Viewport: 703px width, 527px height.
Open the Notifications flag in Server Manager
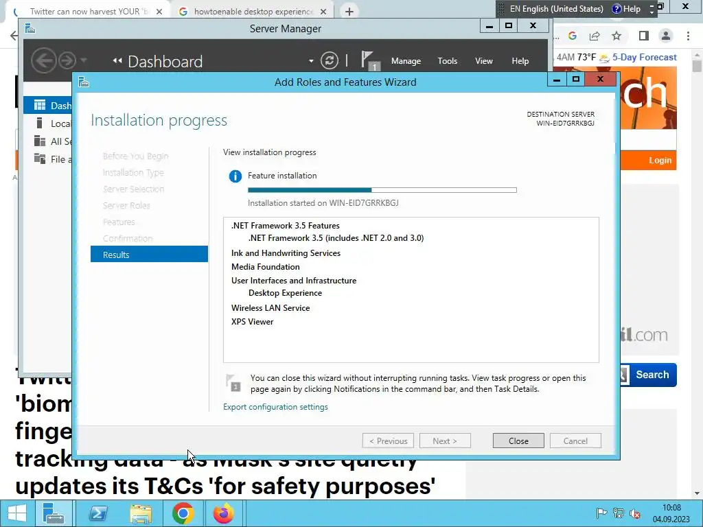(x=370, y=60)
